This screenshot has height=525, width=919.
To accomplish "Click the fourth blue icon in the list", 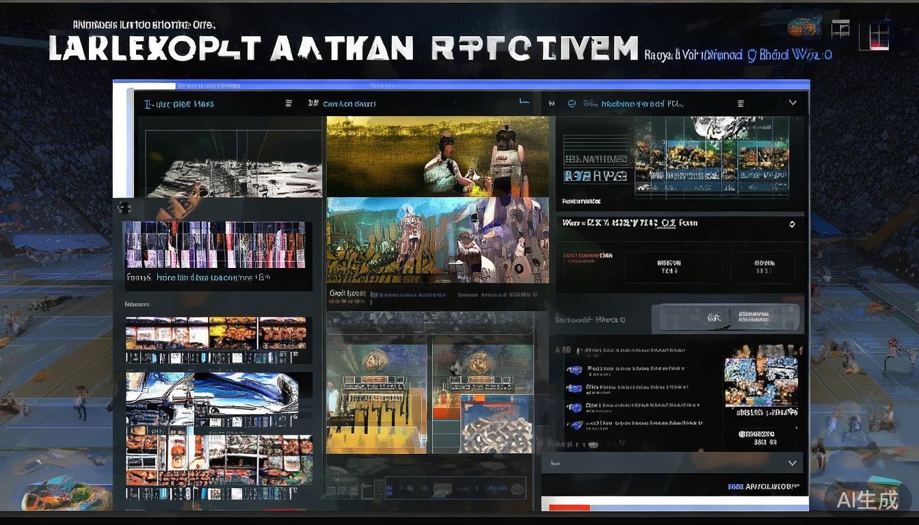I will [575, 425].
